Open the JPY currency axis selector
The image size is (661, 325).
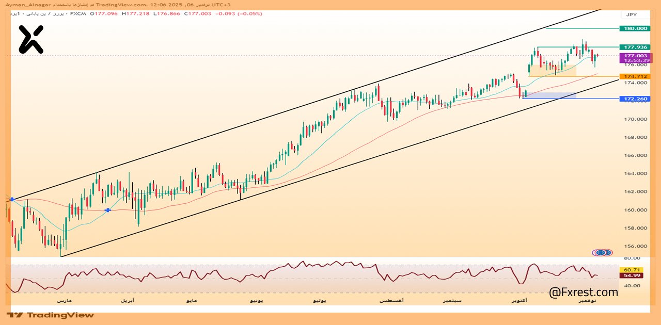pos(631,14)
